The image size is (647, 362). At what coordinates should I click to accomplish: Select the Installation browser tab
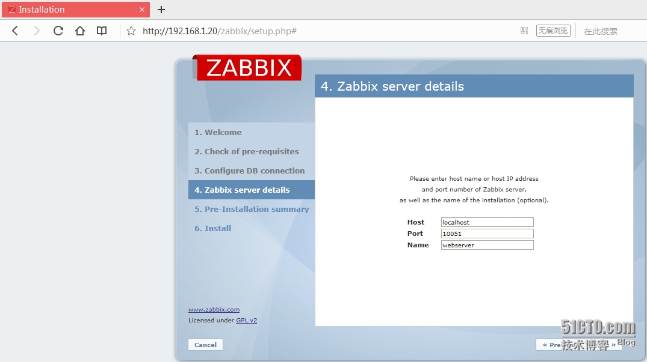point(75,10)
